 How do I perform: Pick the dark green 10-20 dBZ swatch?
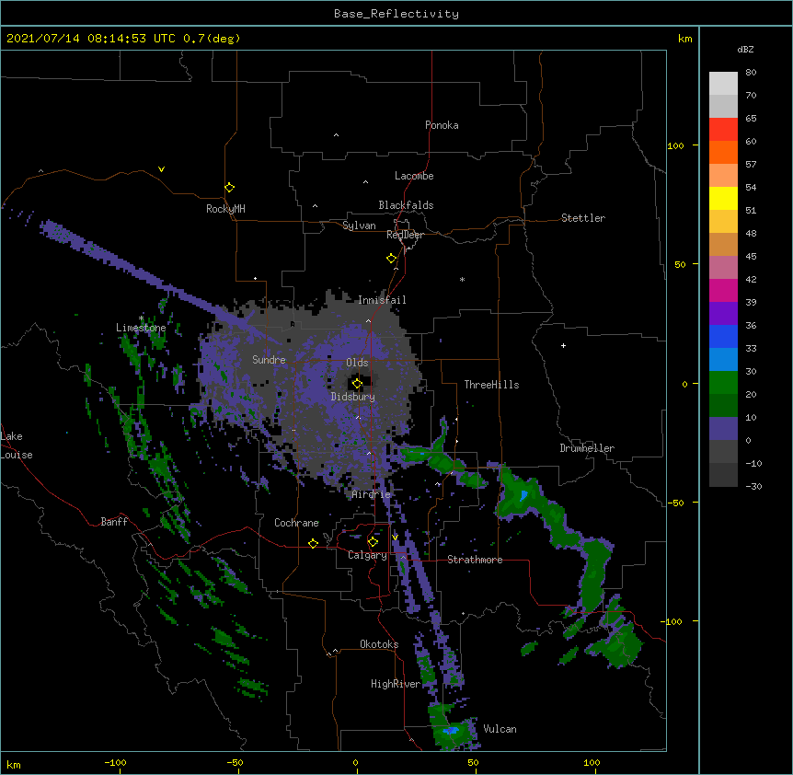point(723,406)
